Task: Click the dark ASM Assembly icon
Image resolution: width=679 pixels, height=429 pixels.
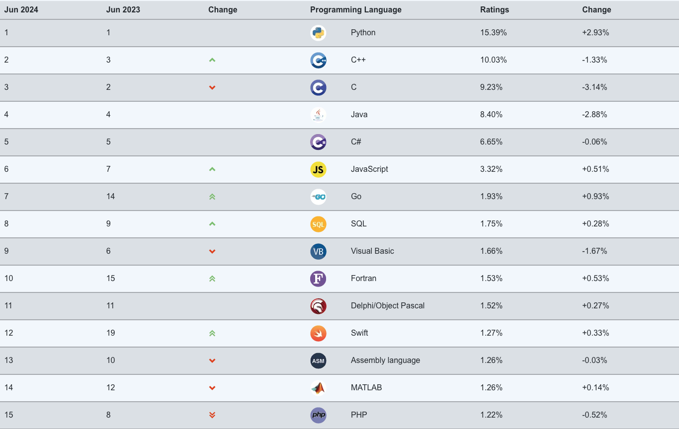Action: pyautogui.click(x=318, y=360)
